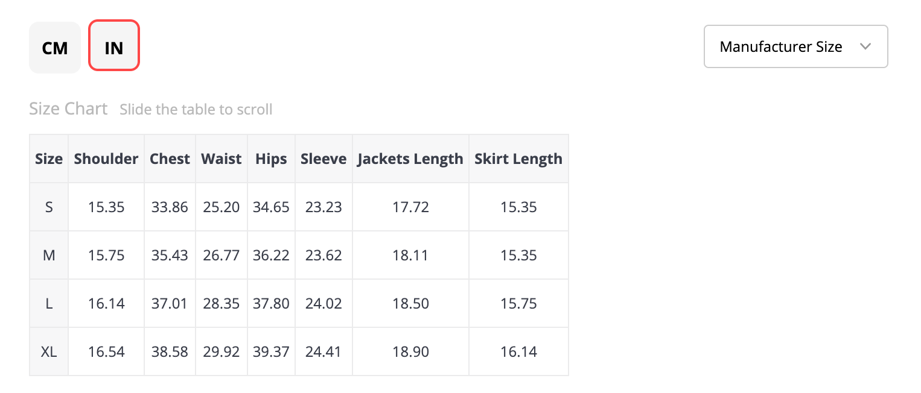The image size is (921, 393).
Task: Select the XL size row label
Action: pyautogui.click(x=49, y=351)
